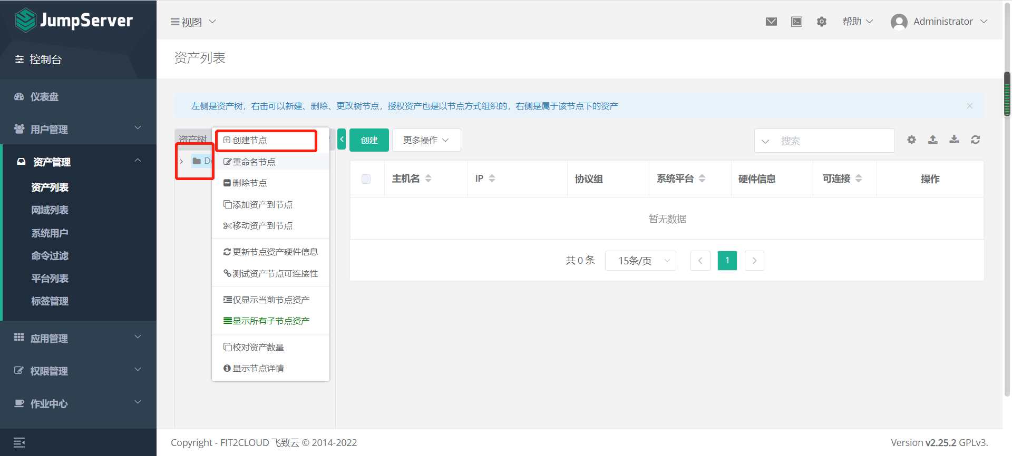Screen dimensions: 1012x456
Task: Click the table column settings gear
Action: pyautogui.click(x=911, y=140)
